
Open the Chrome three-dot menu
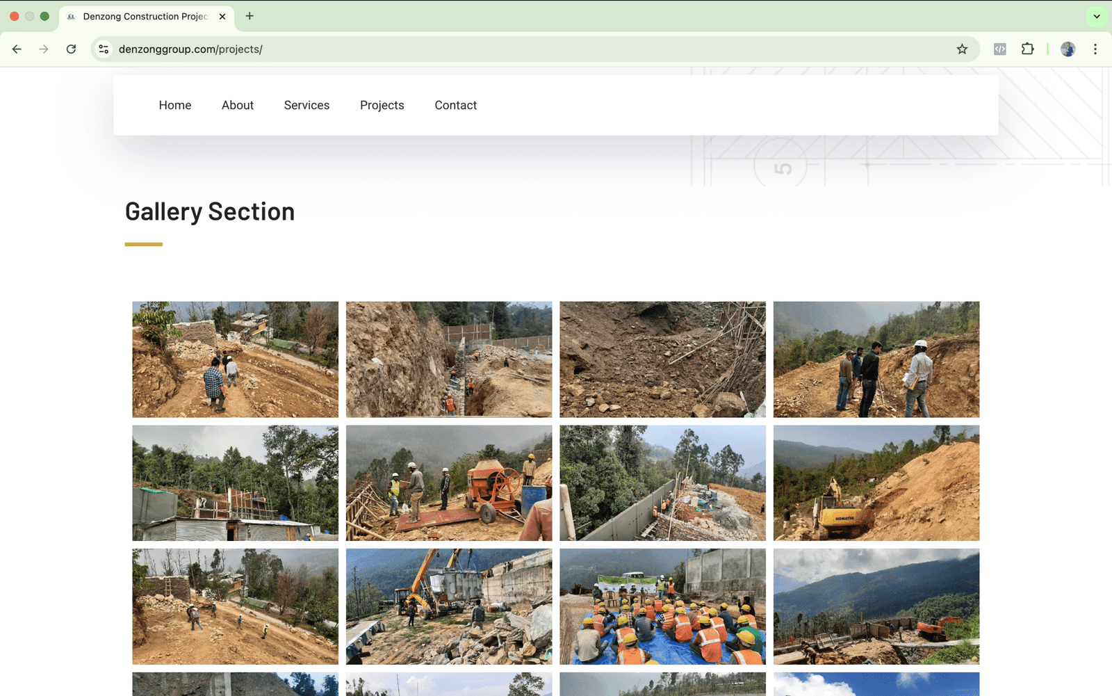point(1095,49)
